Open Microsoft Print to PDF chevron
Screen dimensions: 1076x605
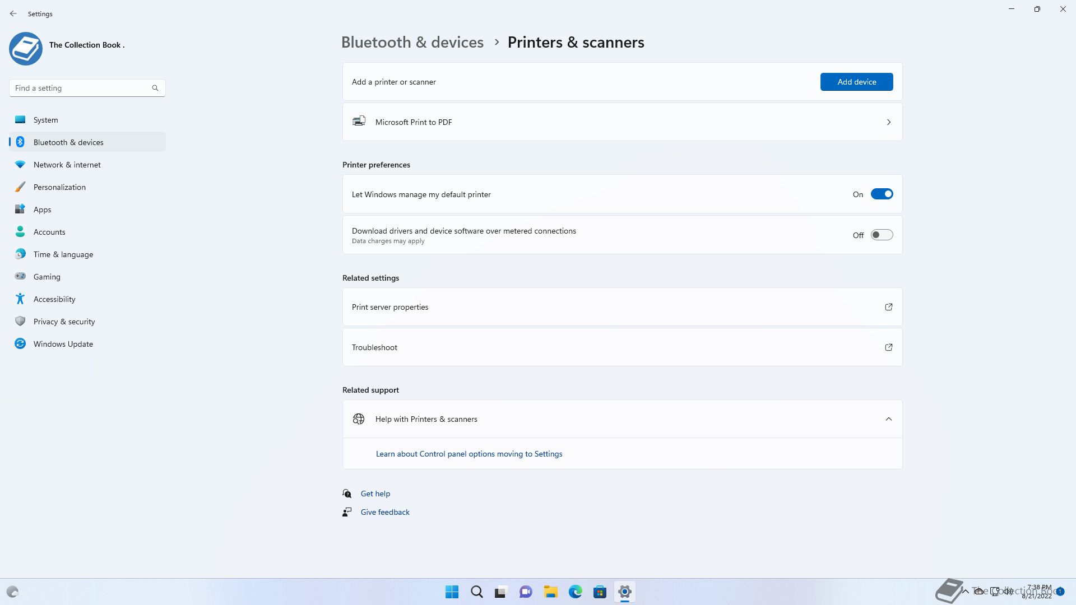[889, 122]
